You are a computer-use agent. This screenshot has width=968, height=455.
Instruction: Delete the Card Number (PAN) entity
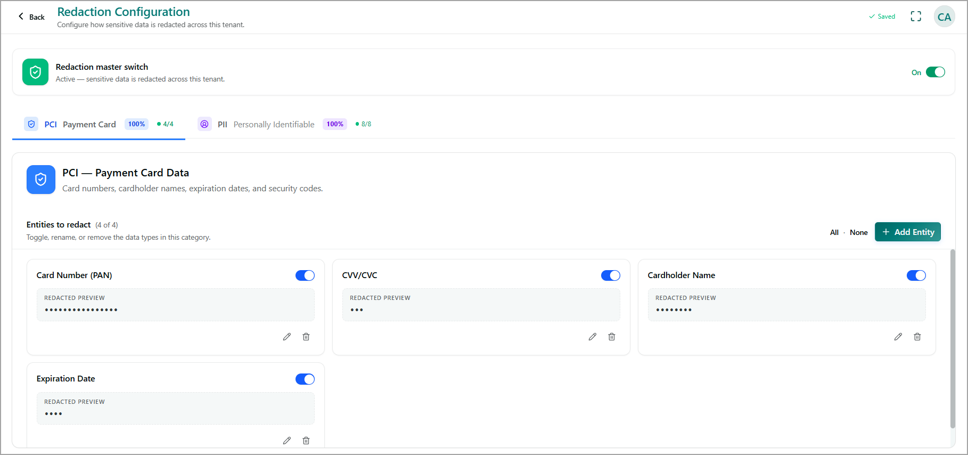(x=306, y=337)
